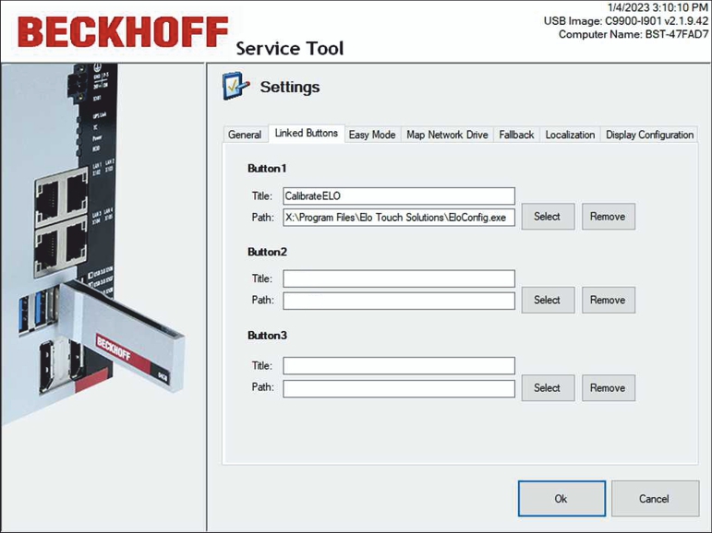The height and width of the screenshot is (533, 712).
Task: Focus the Button3 Title field
Action: [x=399, y=365]
